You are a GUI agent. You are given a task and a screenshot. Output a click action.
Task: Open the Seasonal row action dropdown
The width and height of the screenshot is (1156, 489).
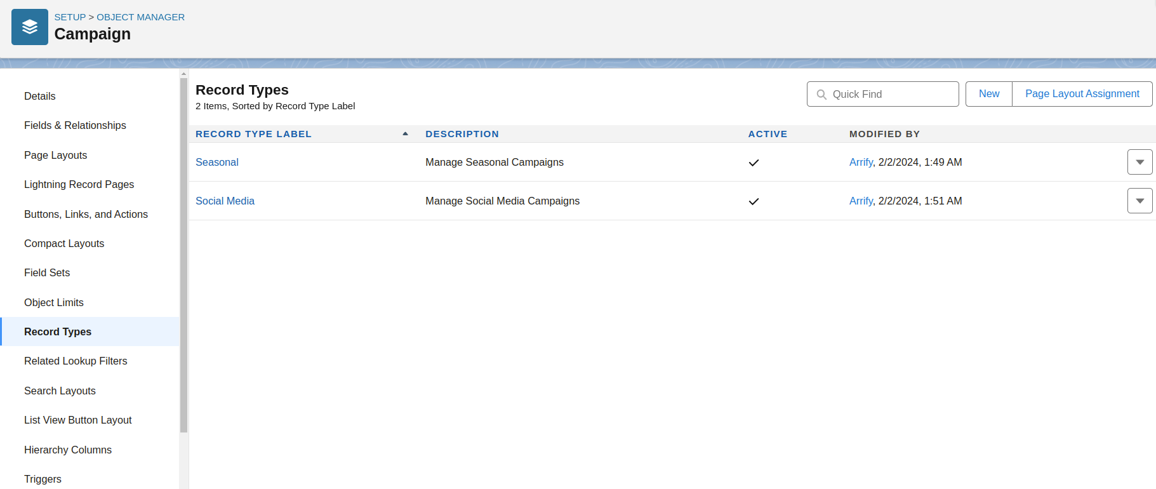tap(1139, 162)
